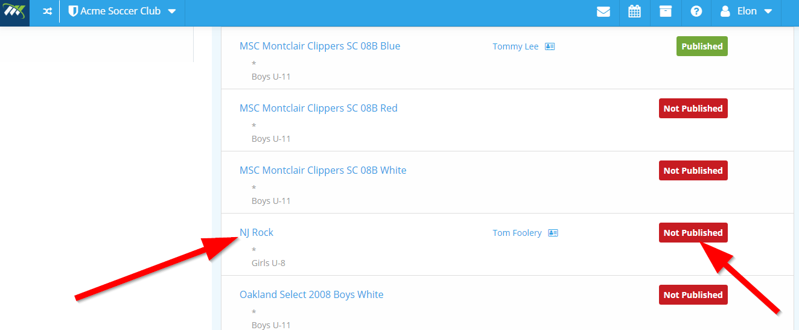
Task: Click the Tommy Lee coach link
Action: click(x=515, y=46)
